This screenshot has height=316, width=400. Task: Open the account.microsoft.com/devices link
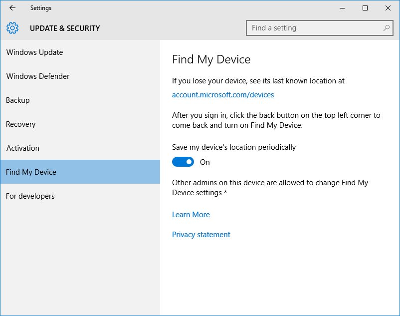223,95
